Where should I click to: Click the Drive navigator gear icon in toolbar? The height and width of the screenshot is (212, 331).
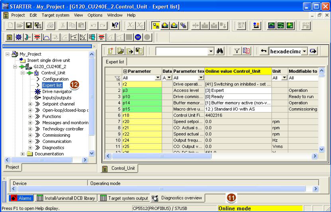coord(19,37)
